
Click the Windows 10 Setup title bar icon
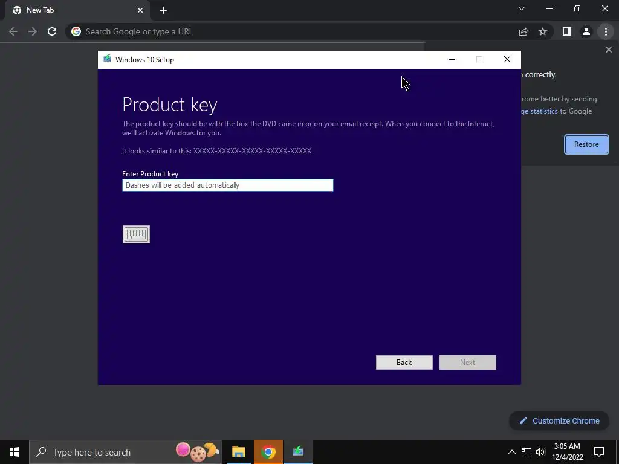[108, 59]
